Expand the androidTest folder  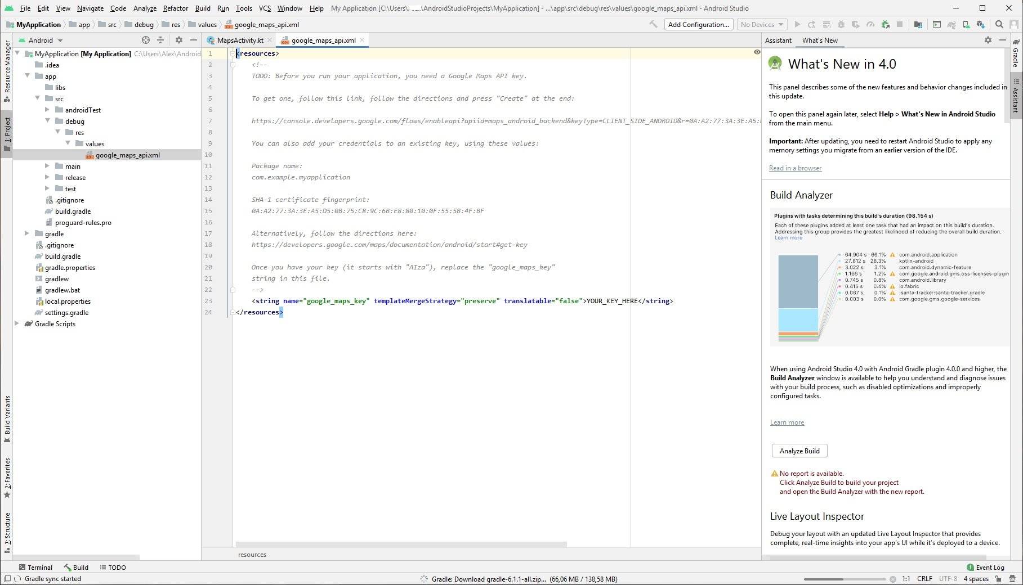tap(47, 110)
